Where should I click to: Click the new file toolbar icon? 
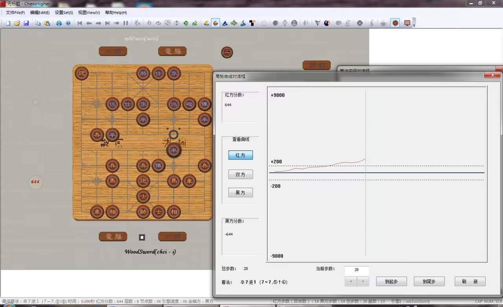[8, 23]
